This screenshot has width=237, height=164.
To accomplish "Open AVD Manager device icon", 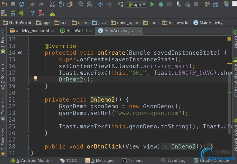I will [x=4, y=13].
